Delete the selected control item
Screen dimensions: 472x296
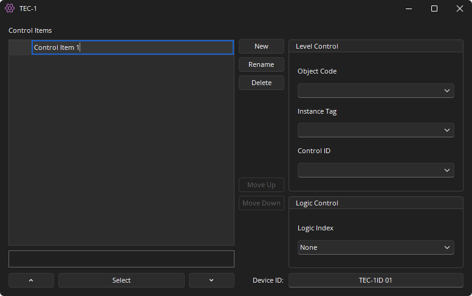tap(261, 83)
